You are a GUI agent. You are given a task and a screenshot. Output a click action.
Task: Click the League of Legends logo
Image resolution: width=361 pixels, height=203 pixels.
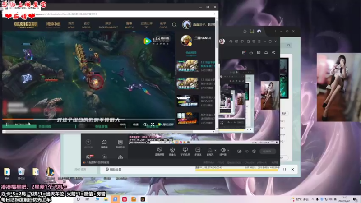pyautogui.click(x=26, y=25)
